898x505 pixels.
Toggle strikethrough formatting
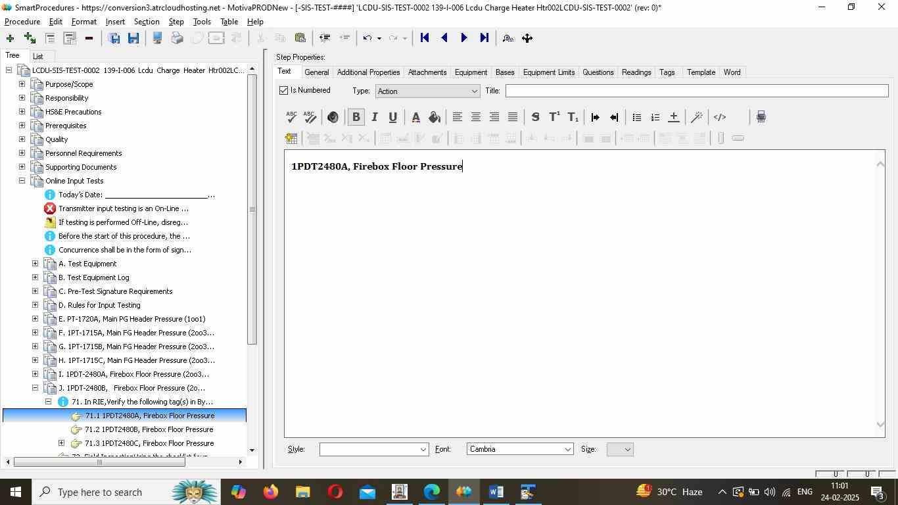point(535,117)
